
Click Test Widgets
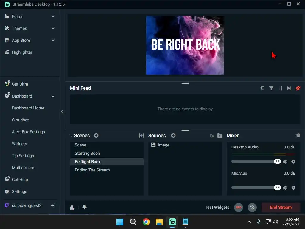click(x=217, y=208)
